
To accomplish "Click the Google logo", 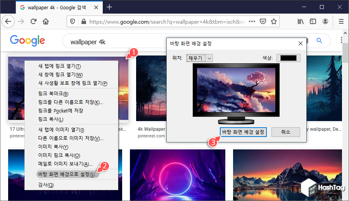I will 28,41.
